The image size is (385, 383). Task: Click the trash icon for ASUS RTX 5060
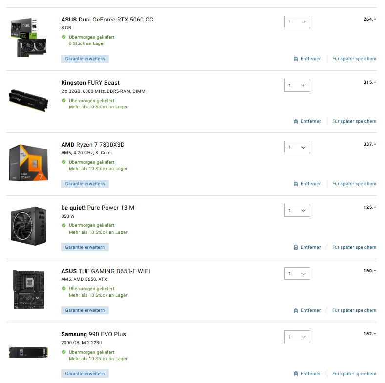pos(296,59)
